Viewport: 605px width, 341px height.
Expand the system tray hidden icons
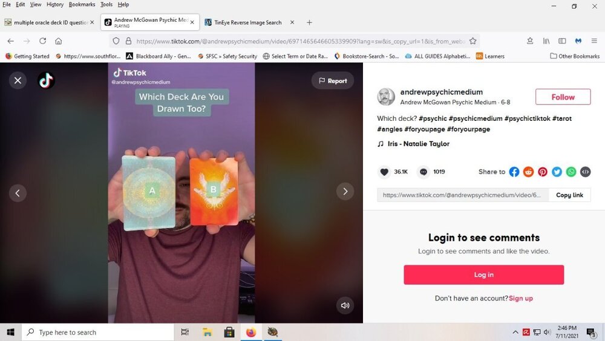515,332
